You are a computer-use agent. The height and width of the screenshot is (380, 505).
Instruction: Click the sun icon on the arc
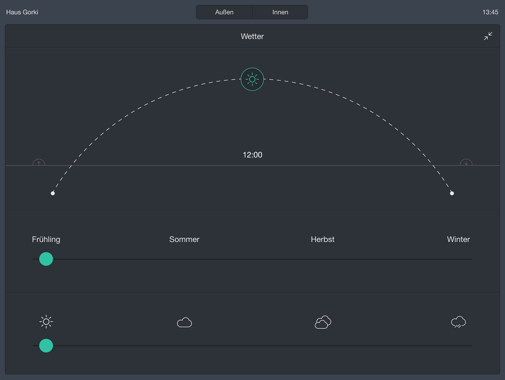(252, 79)
